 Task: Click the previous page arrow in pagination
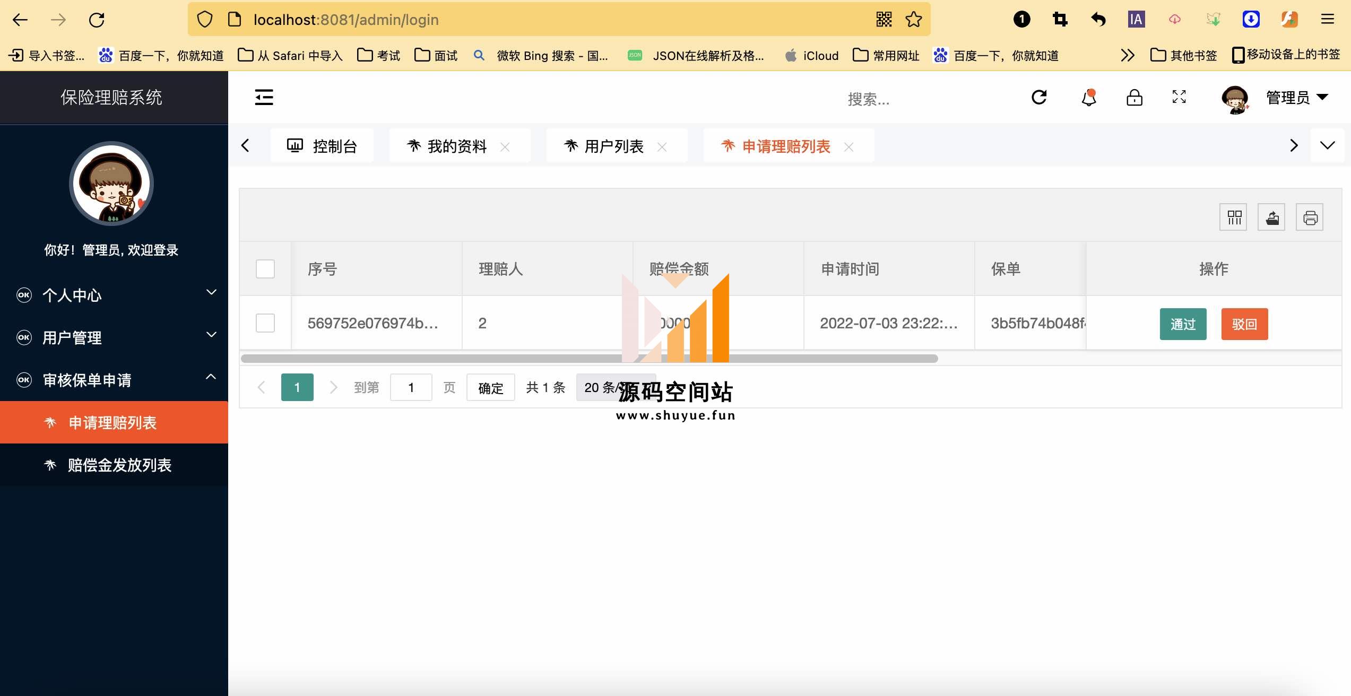(x=261, y=387)
